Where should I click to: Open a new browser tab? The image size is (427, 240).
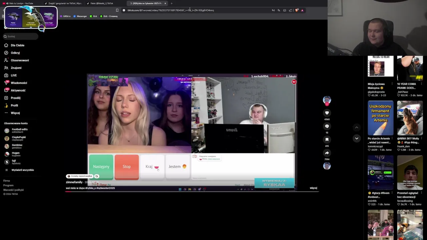tap(171, 3)
